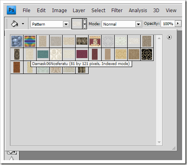This screenshot has height=165, width=187.
Task: Select the blue bubbles pattern thumbnail
Action: pos(17,41)
